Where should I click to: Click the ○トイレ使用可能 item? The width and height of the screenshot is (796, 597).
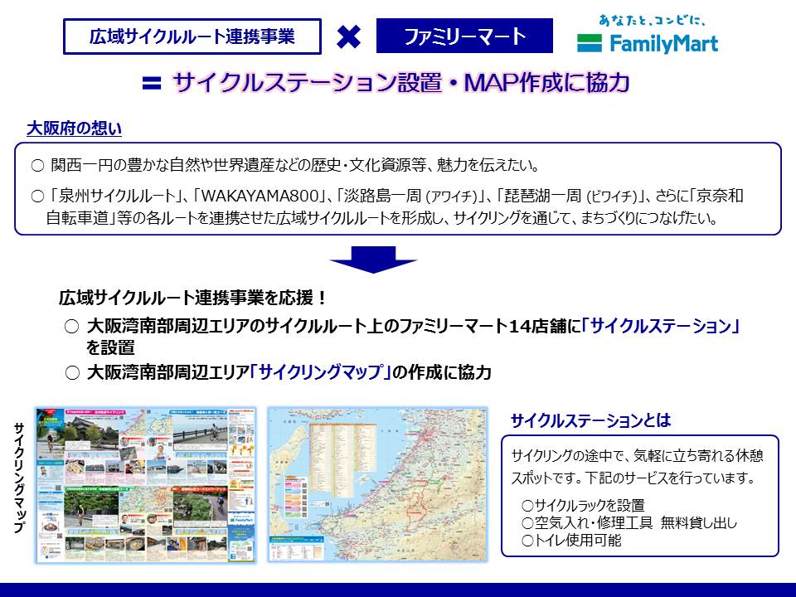571,540
